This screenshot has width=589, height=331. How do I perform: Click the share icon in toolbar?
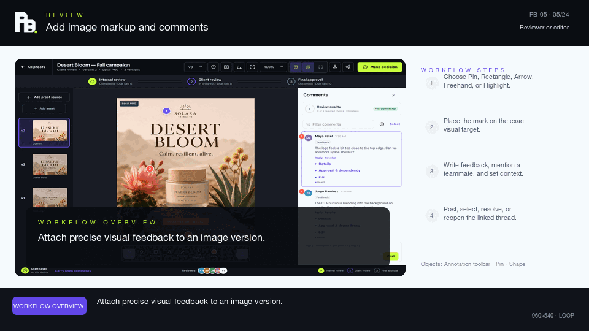coord(348,67)
